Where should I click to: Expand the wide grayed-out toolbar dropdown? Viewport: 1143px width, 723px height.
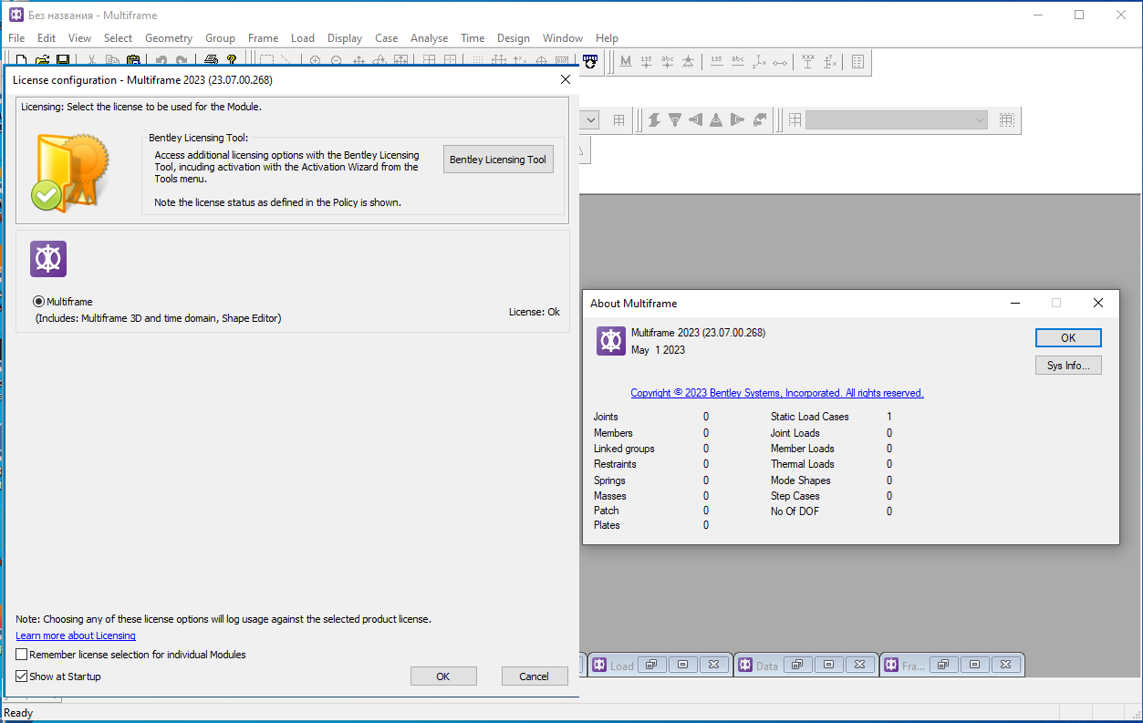[x=980, y=120]
